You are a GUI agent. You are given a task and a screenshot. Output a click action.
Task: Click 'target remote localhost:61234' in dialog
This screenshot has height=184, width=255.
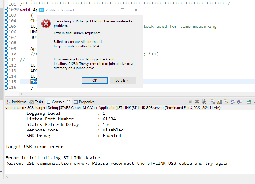pos(76,46)
